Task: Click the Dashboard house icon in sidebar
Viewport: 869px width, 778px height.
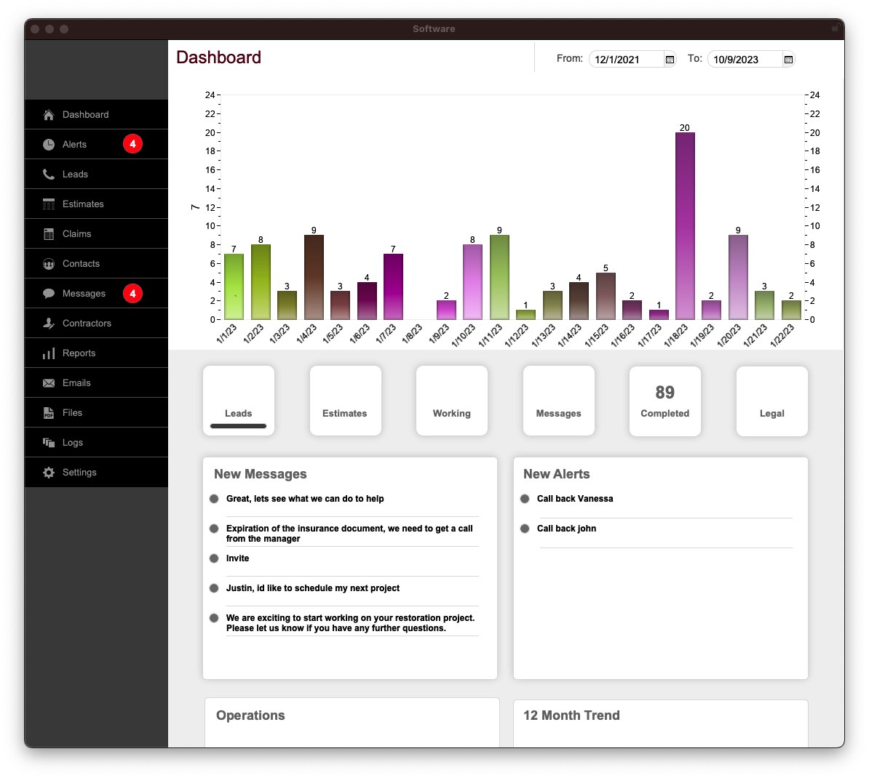Action: (x=49, y=115)
